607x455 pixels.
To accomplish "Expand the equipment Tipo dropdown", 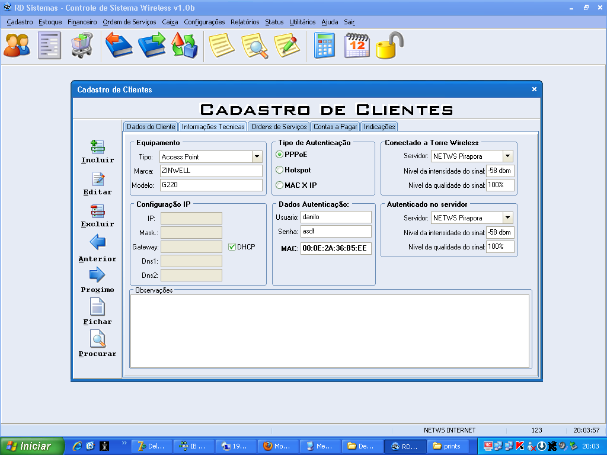I will click(257, 157).
